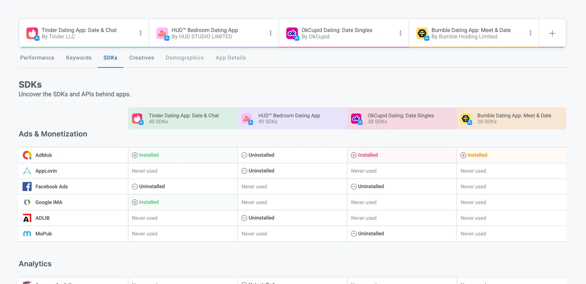Screen dimensions: 586x284
Task: Open Bumble card three-dot menu
Action: pos(530,33)
